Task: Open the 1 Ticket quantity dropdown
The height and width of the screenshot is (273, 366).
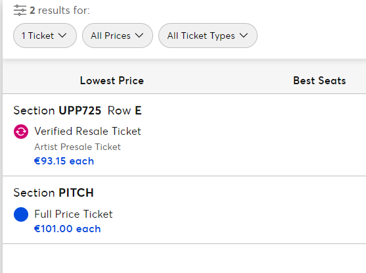Action: click(45, 36)
